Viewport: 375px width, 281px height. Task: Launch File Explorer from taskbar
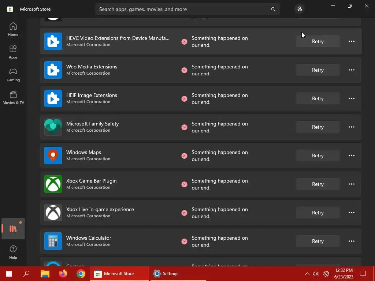click(x=45, y=274)
